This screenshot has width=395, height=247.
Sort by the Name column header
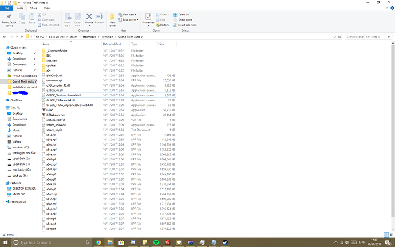tap(45, 44)
